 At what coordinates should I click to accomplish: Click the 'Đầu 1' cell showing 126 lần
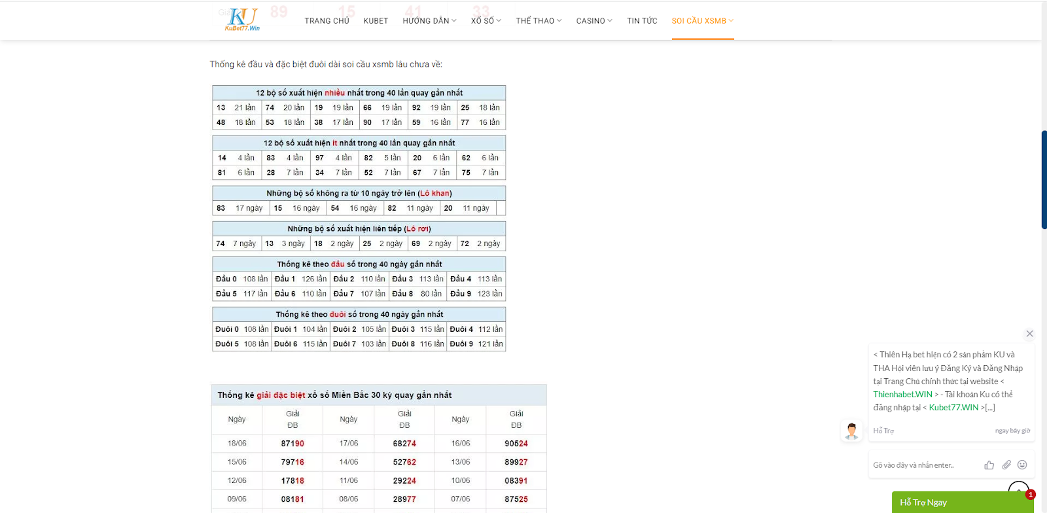[x=300, y=279]
